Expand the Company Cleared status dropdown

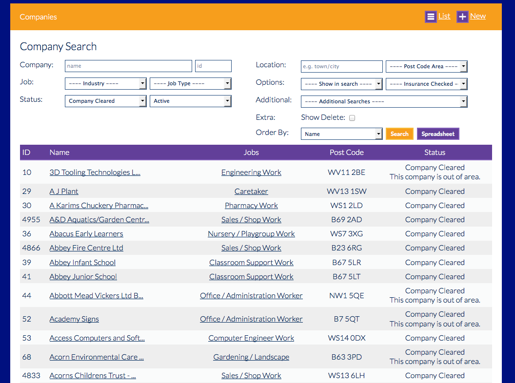tap(105, 101)
